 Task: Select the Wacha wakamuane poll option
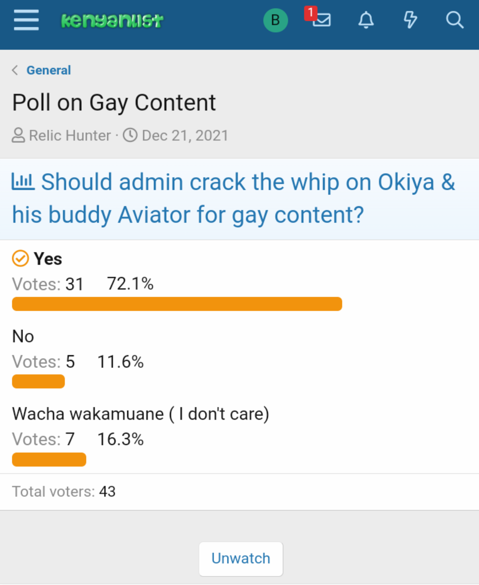tap(141, 414)
